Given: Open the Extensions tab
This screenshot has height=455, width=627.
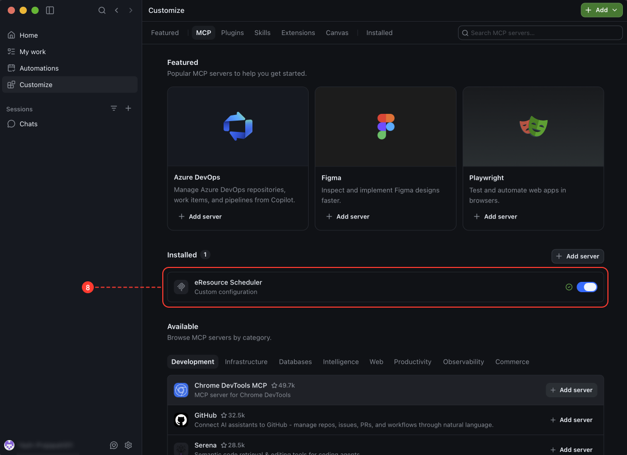Looking at the screenshot, I should click(298, 32).
